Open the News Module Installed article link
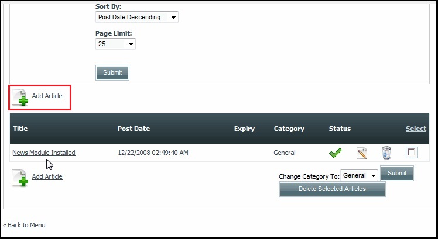This screenshot has width=438, height=239. tap(44, 153)
